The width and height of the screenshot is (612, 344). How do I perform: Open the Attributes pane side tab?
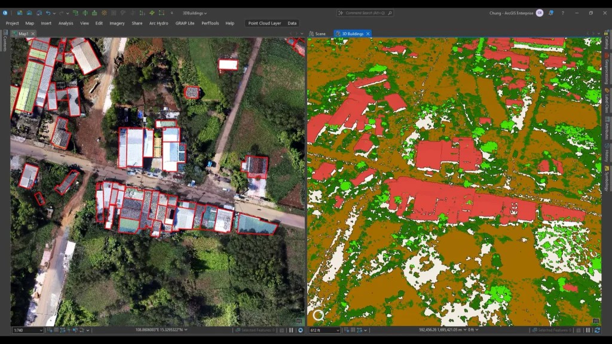pyautogui.click(x=607, y=128)
